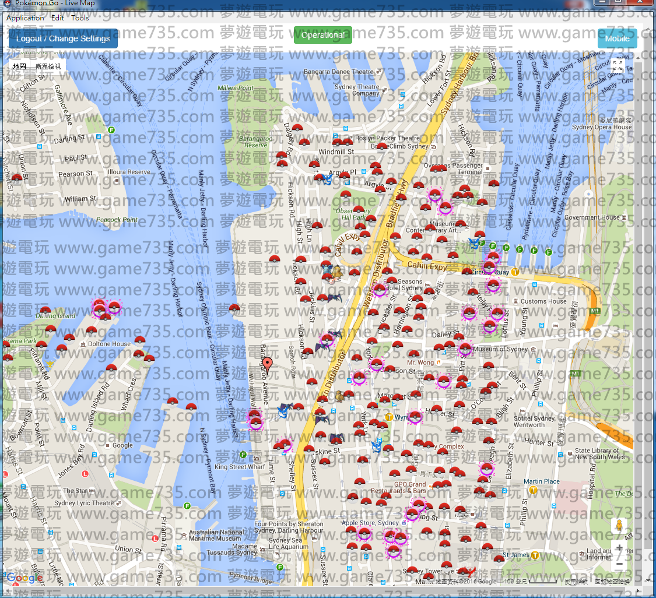Click the Pidgey icon near Margaret St
Viewport: 656px width, 598px height.
pos(339,396)
